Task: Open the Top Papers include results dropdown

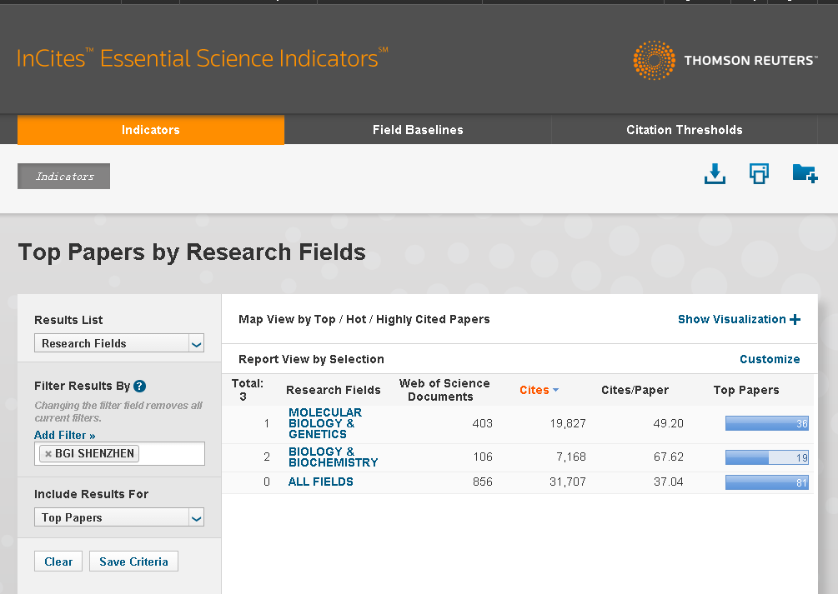Action: (x=119, y=517)
